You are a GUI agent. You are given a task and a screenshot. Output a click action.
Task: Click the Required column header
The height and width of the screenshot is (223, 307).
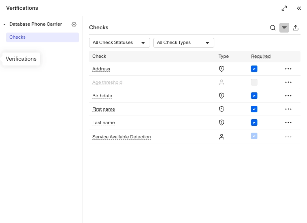[x=261, y=57]
